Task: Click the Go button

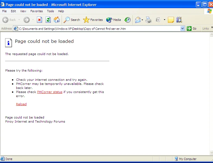Action: [x=192, y=28]
